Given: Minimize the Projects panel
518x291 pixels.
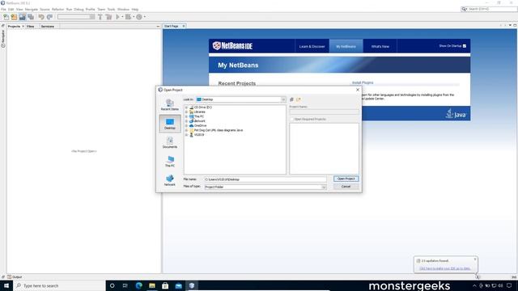Looking at the screenshot, I should click(x=158, y=27).
